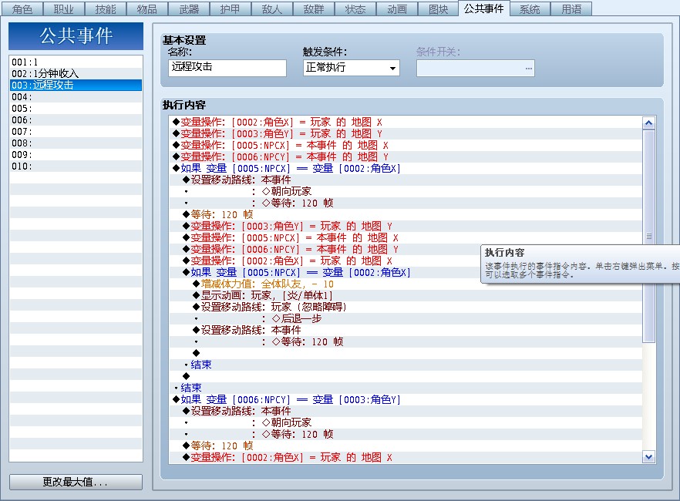Click the 更改最大值 button
The height and width of the screenshot is (501, 680).
(x=76, y=482)
